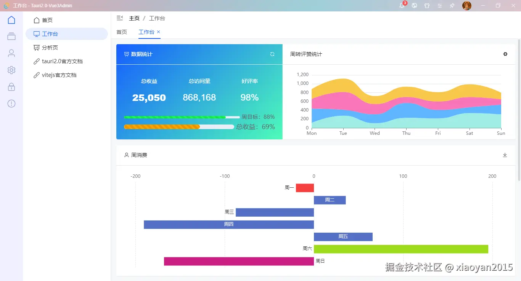Download the 周消费 chart data

(x=505, y=155)
